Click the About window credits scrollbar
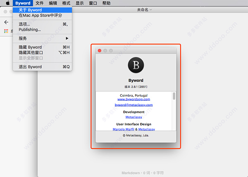248x177 pixels. point(174,96)
